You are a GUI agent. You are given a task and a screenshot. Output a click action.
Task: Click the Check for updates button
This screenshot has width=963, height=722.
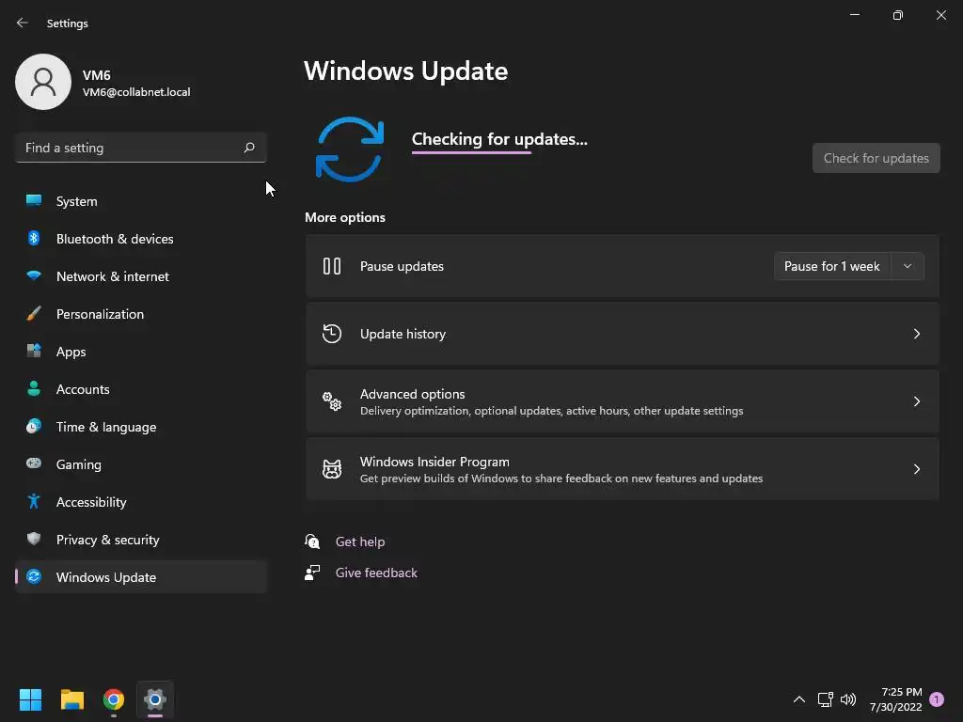876,158
